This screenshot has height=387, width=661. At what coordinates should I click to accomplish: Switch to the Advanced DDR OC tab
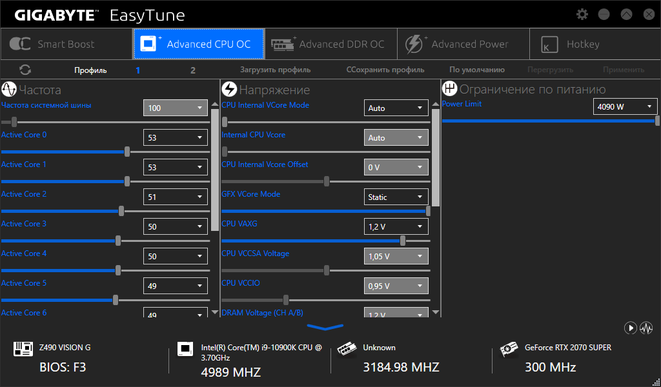[330, 44]
